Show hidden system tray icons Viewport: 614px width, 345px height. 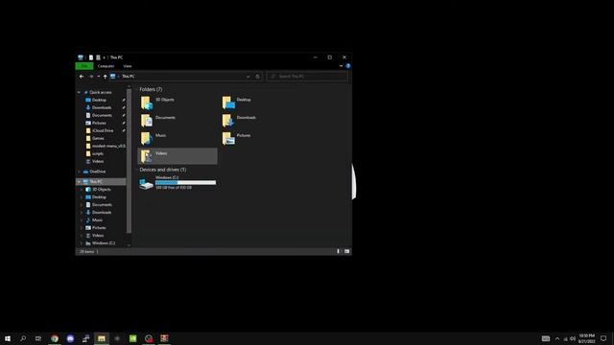point(557,338)
